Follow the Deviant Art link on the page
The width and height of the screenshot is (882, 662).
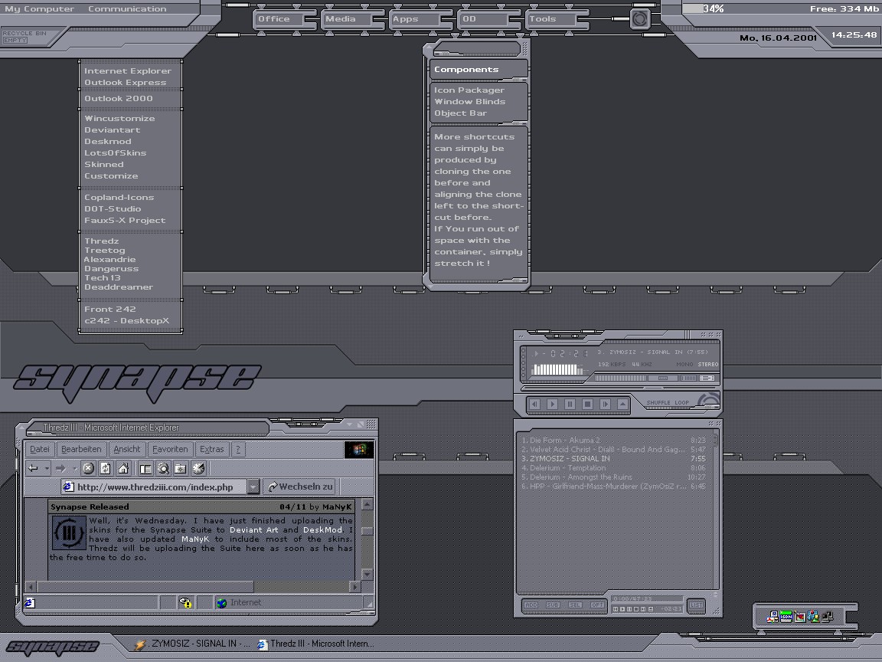253,529
